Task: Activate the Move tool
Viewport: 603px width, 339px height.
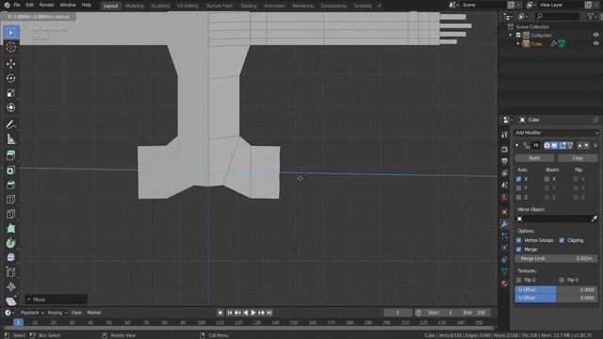Action: click(10, 63)
